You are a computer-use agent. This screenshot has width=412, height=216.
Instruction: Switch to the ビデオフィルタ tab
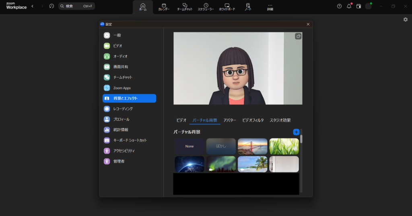click(x=253, y=120)
